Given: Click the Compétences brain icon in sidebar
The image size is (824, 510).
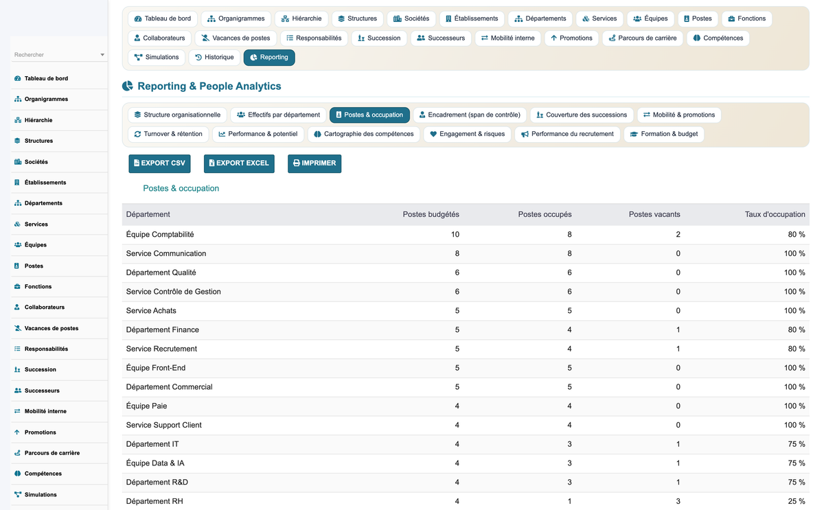Looking at the screenshot, I should click(x=17, y=474).
